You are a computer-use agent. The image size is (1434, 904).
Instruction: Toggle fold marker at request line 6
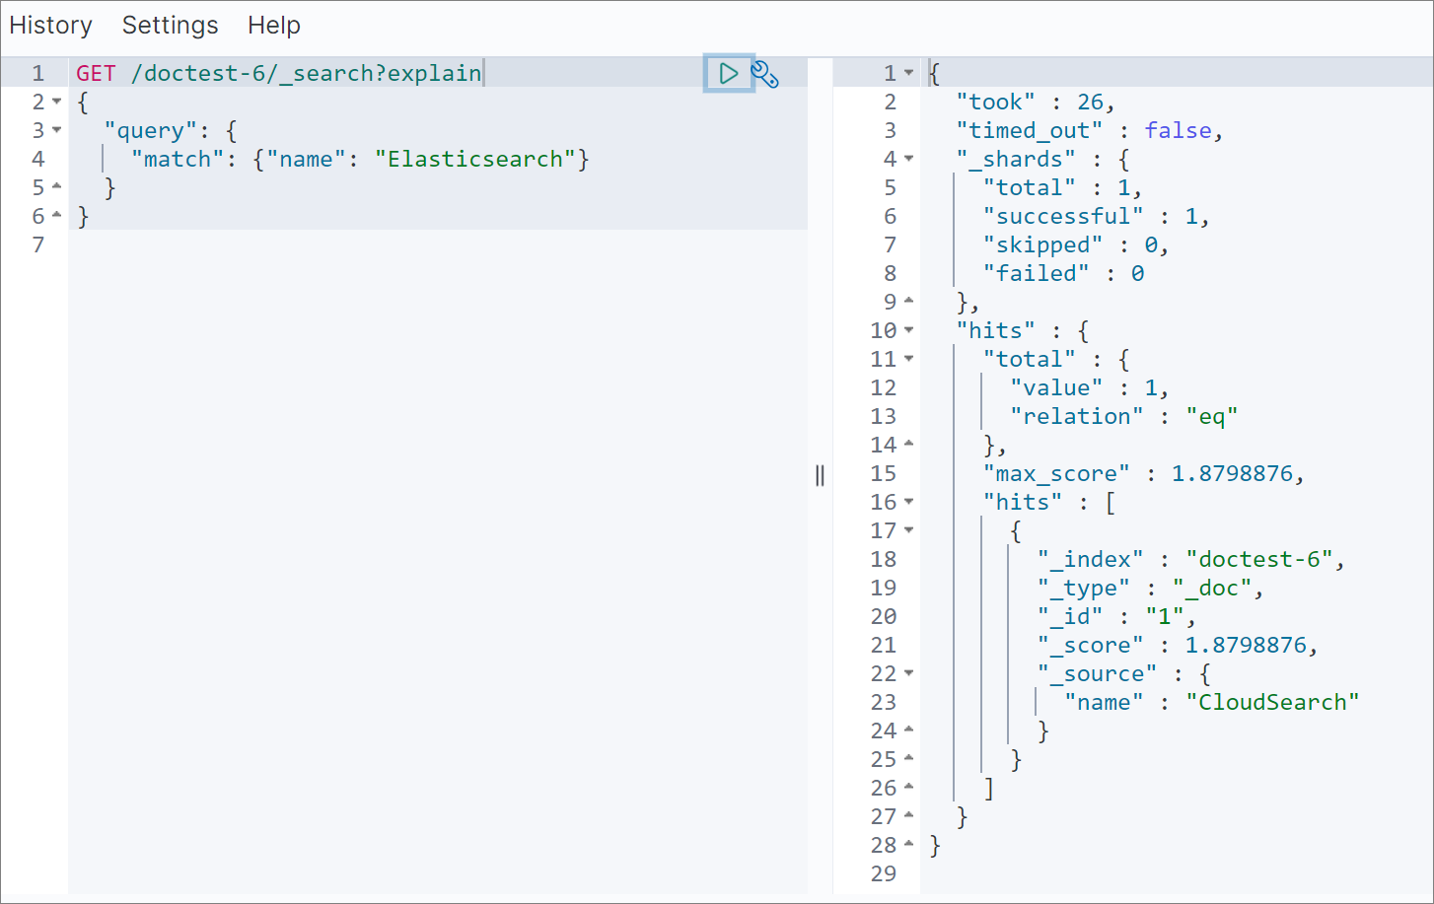[x=57, y=215]
